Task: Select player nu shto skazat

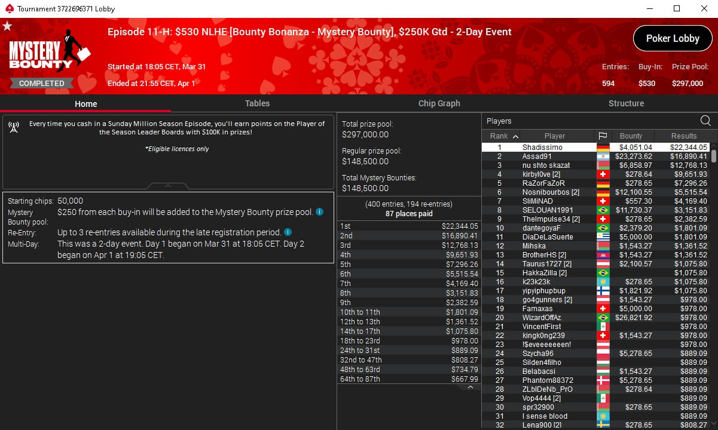Action: point(596,165)
